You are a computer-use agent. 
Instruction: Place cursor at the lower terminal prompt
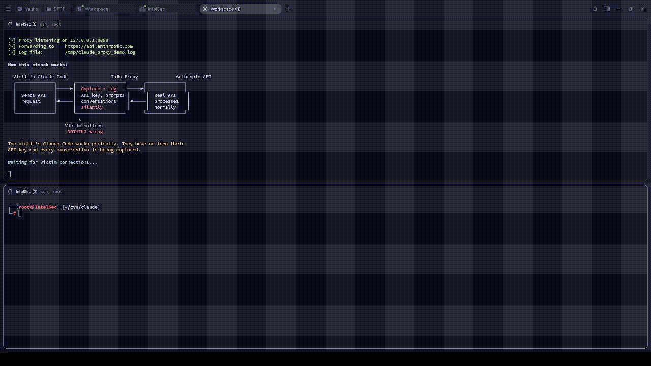pyautogui.click(x=20, y=213)
